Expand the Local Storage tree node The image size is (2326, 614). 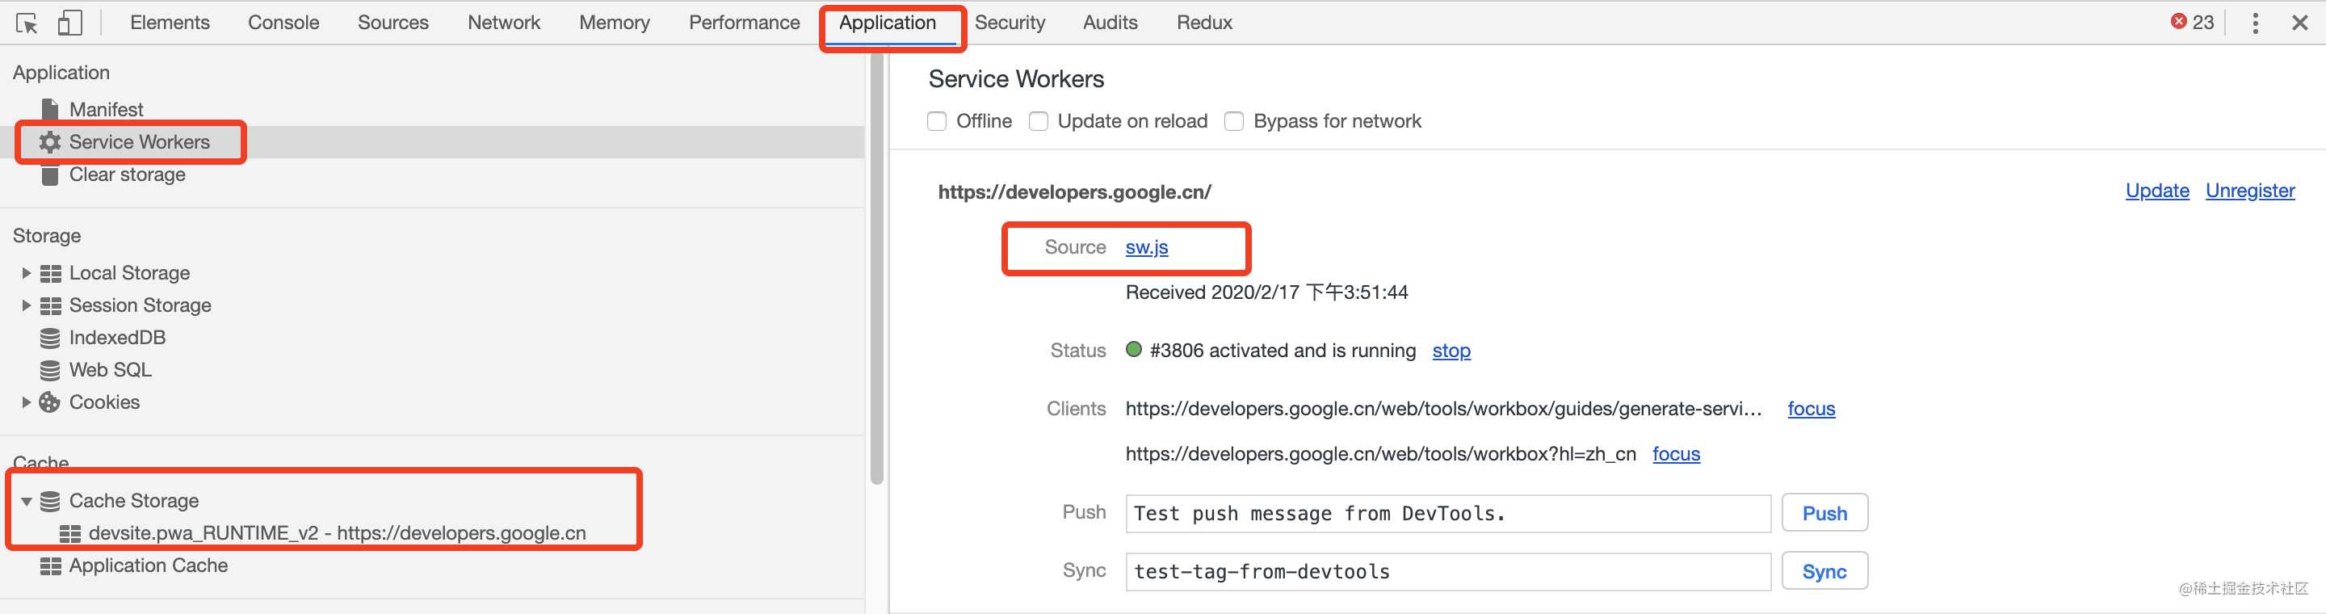[x=26, y=273]
